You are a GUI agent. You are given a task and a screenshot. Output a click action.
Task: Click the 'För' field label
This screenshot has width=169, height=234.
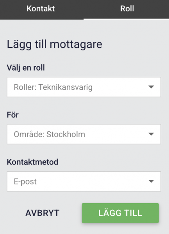click(x=13, y=115)
